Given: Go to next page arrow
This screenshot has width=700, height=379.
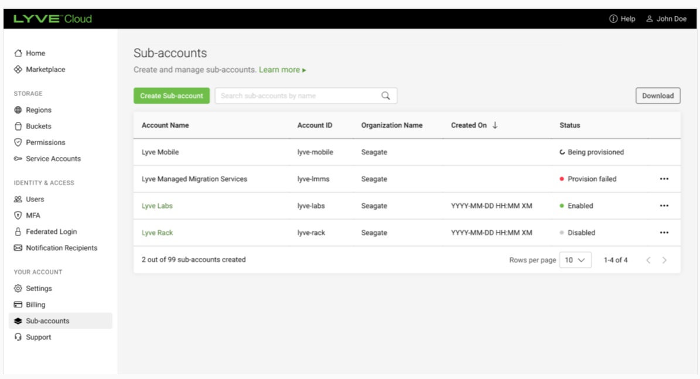Looking at the screenshot, I should tap(664, 260).
